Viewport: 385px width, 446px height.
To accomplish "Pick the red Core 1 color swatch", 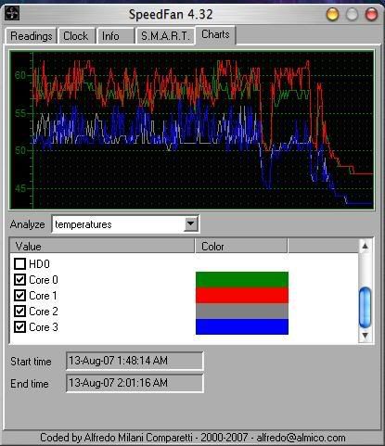I will [x=242, y=296].
